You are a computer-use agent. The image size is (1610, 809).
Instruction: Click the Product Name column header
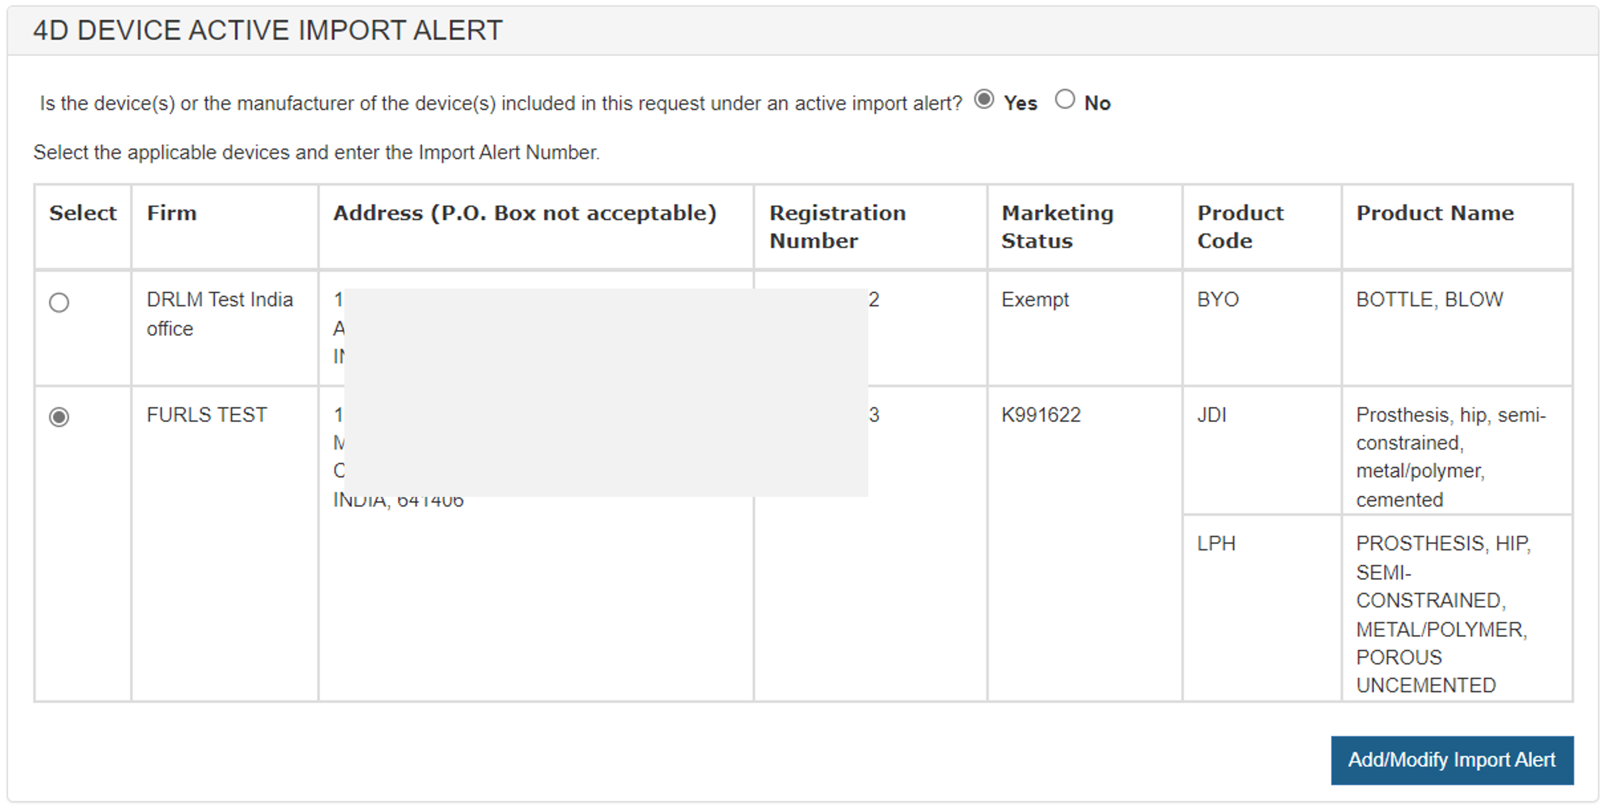[x=1434, y=213]
